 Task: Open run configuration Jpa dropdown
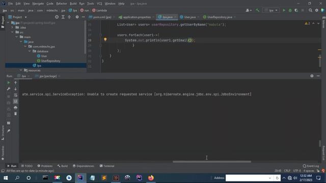tap(271, 10)
